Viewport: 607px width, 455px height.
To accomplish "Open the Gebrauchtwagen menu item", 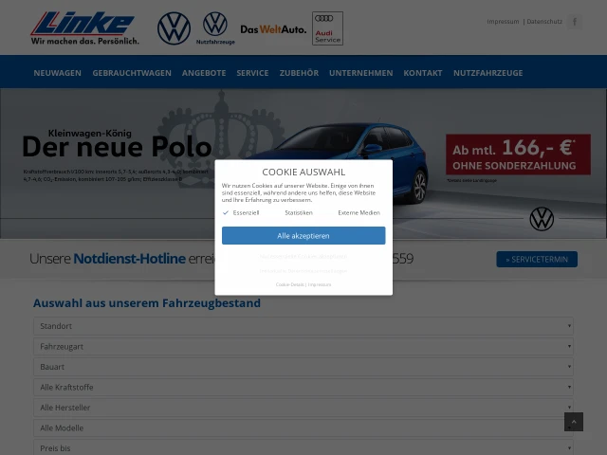I will pyautogui.click(x=132, y=73).
